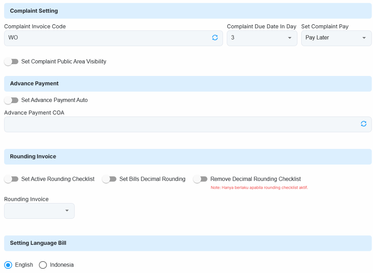Toggle Remove Decimal Rounding Checklist switch
Screen dimensions: 373x273
[200, 179]
